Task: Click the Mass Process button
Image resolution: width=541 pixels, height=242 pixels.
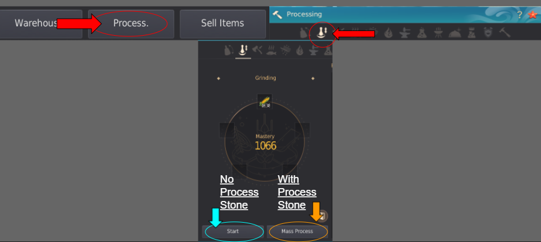Action: [297, 231]
